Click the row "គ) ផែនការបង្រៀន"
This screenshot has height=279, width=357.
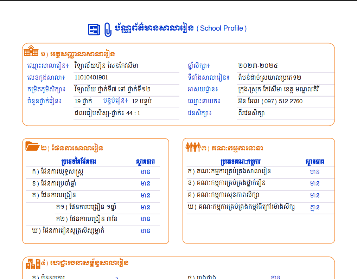point(54,195)
